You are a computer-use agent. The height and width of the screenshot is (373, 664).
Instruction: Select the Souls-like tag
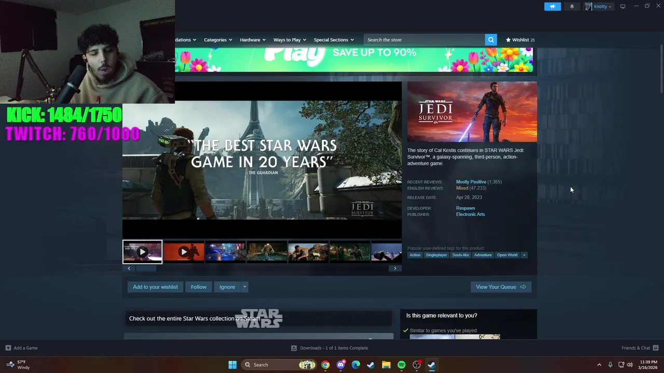461,255
